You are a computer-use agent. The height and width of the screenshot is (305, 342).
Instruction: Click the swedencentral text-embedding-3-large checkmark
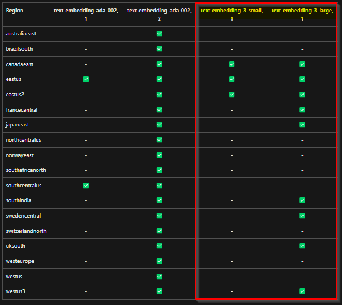pos(302,216)
